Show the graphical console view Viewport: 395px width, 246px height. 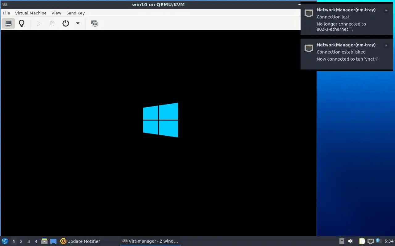pyautogui.click(x=8, y=23)
